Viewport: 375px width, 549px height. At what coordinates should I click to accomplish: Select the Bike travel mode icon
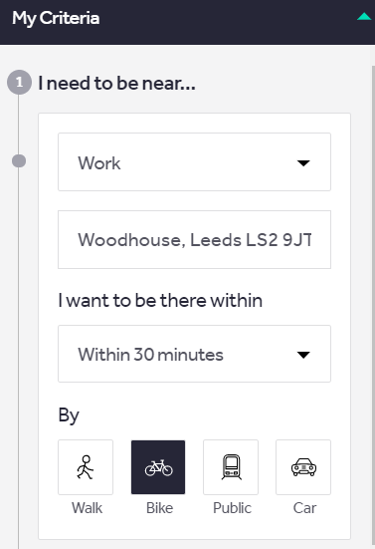(158, 467)
